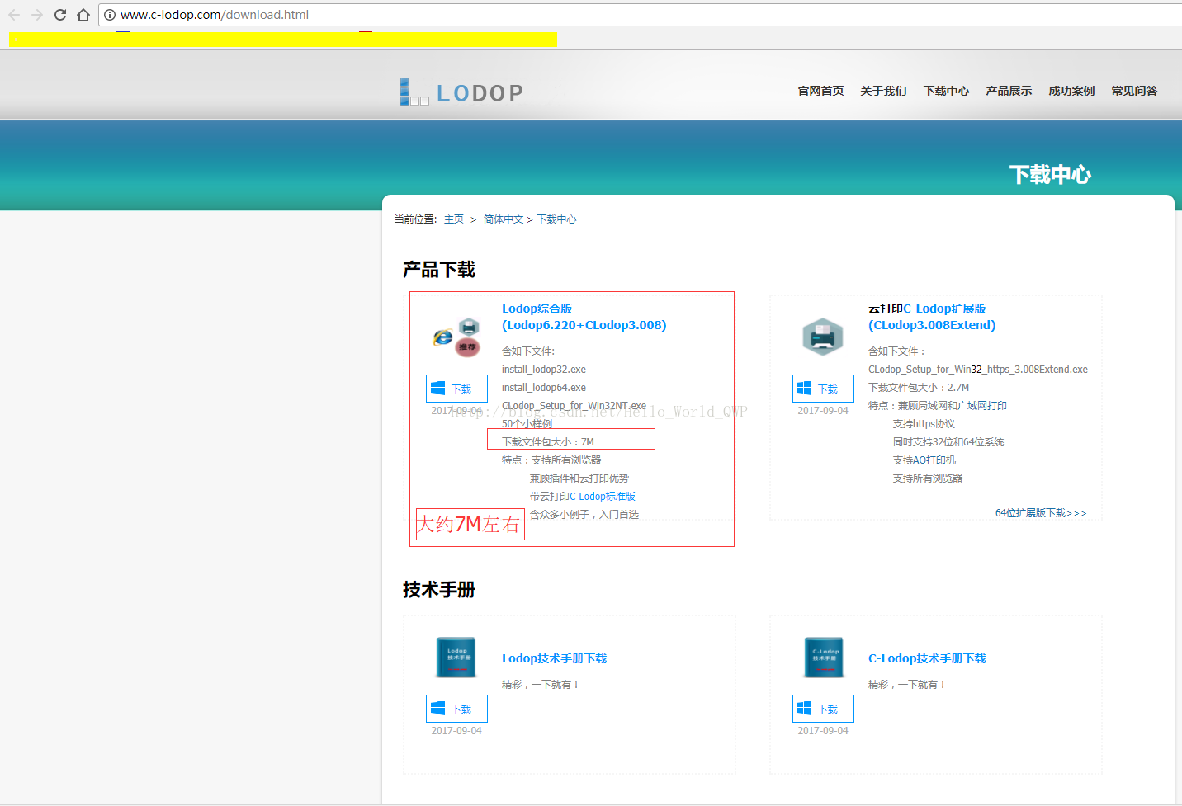The image size is (1182, 806).
Task: Click 下载中心 breadcrumb link
Action: (557, 219)
